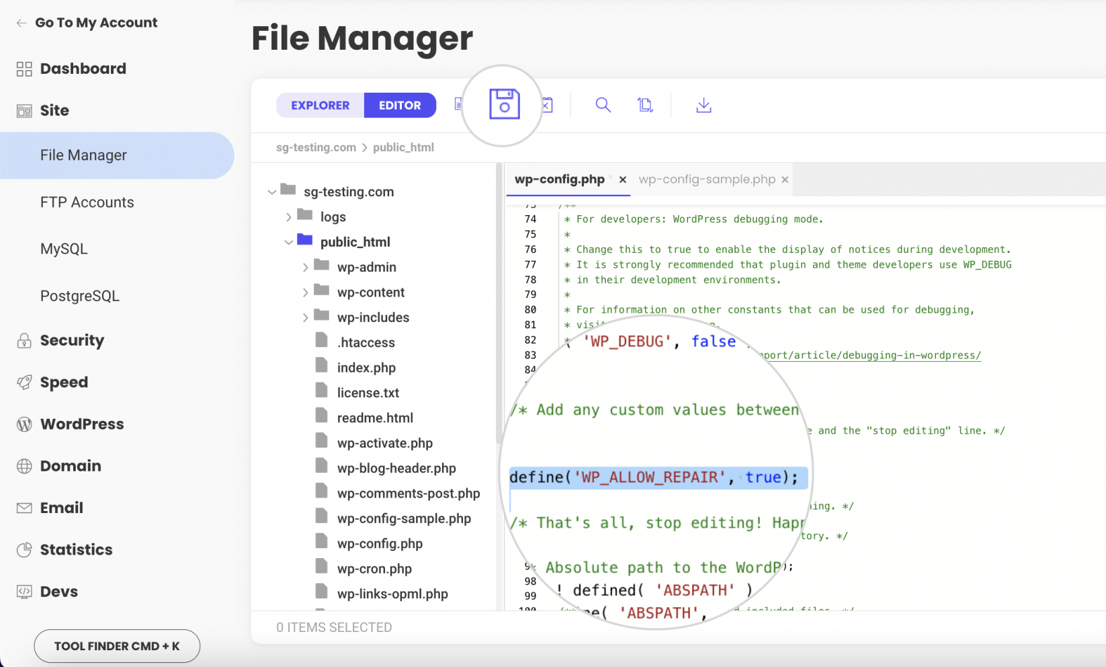Select wp-blog-header.php in the file tree
This screenshot has width=1106, height=667.
point(396,468)
